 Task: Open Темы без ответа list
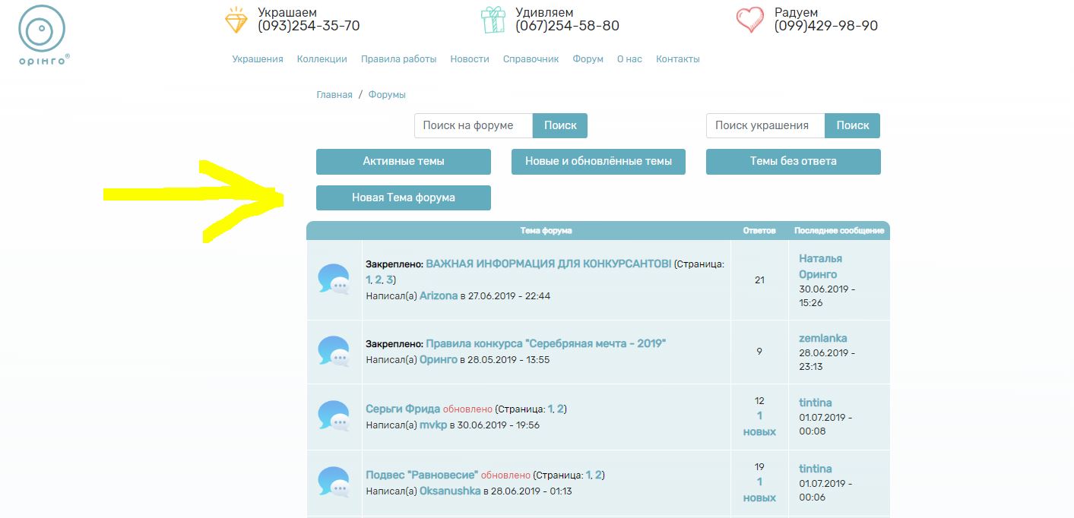tap(793, 161)
